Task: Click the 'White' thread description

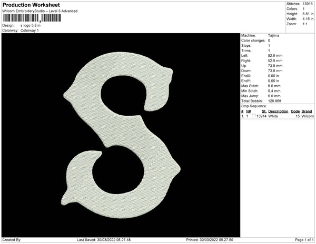Action: pyautogui.click(x=273, y=116)
